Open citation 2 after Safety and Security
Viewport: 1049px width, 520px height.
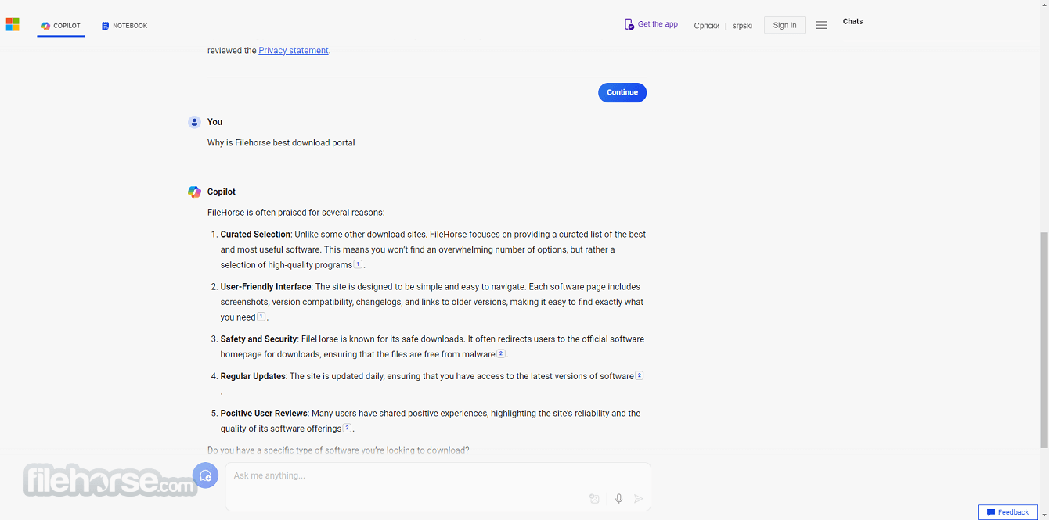tap(501, 353)
